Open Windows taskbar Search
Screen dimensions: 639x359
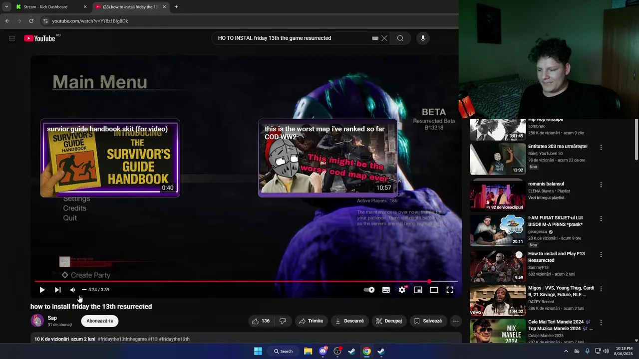[283, 351]
